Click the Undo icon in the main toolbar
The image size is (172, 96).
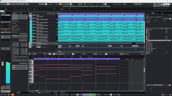pyautogui.click(x=1, y=4)
